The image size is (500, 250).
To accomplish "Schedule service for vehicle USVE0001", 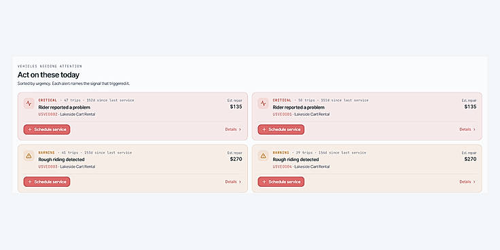I will (x=281, y=130).
